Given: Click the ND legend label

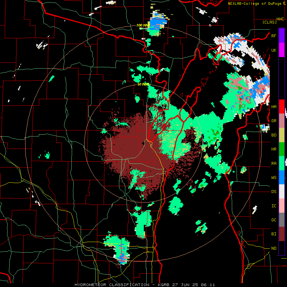Looking at the screenshot, I should 274,248.
